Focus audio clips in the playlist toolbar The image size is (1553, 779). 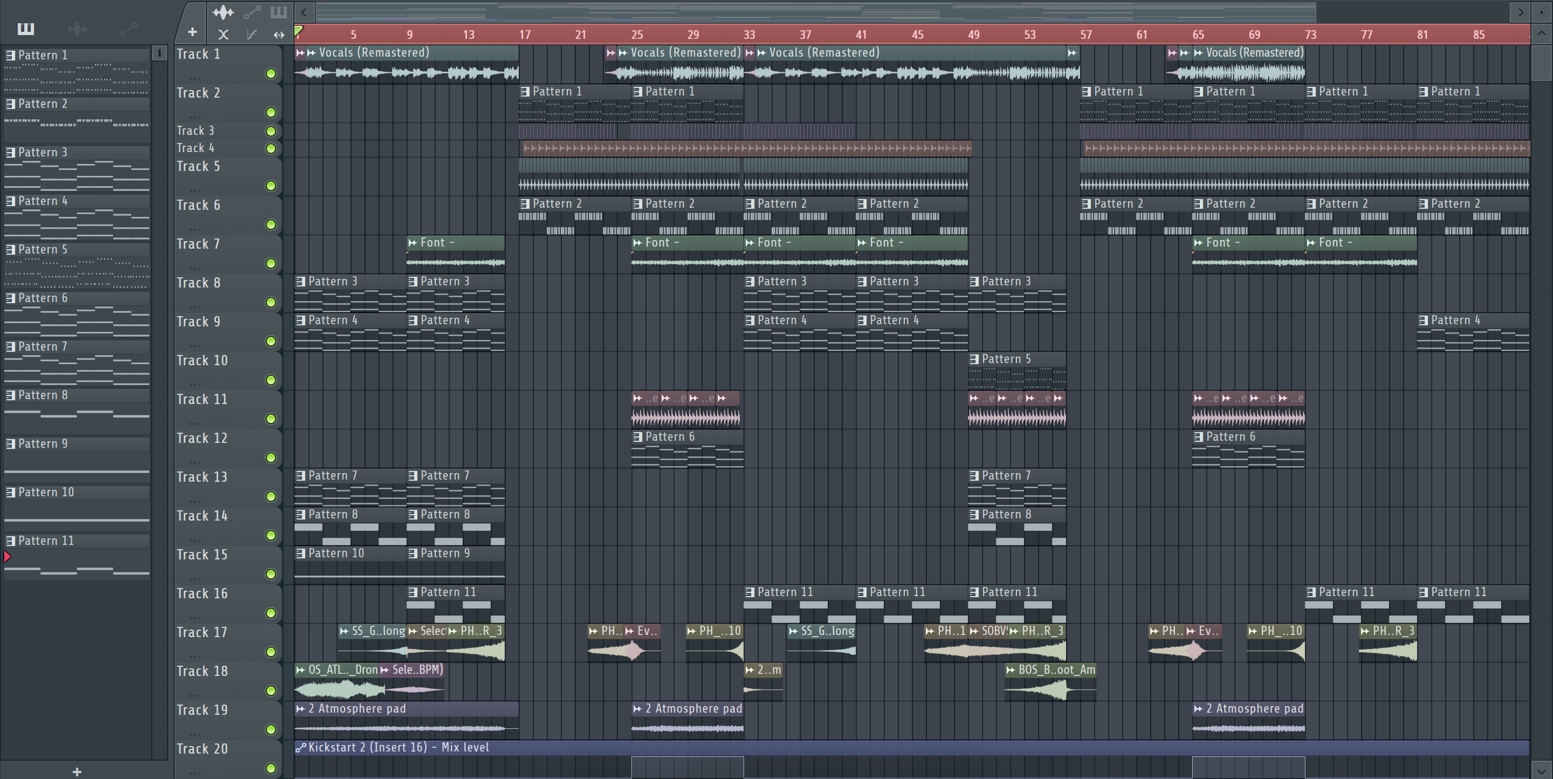pos(223,12)
